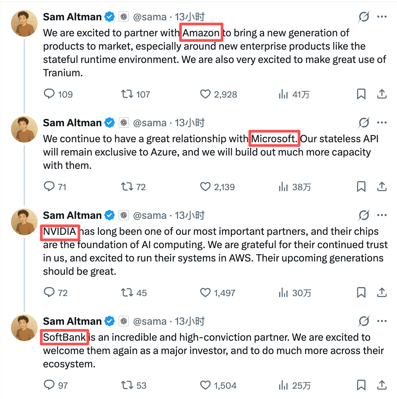Reply to the SoftBank tweet
This screenshot has height=399, width=397.
(x=49, y=385)
